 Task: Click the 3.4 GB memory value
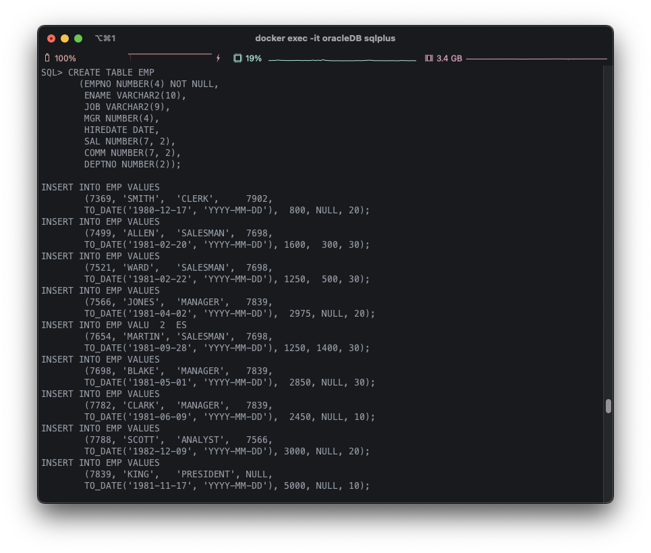tap(449, 58)
